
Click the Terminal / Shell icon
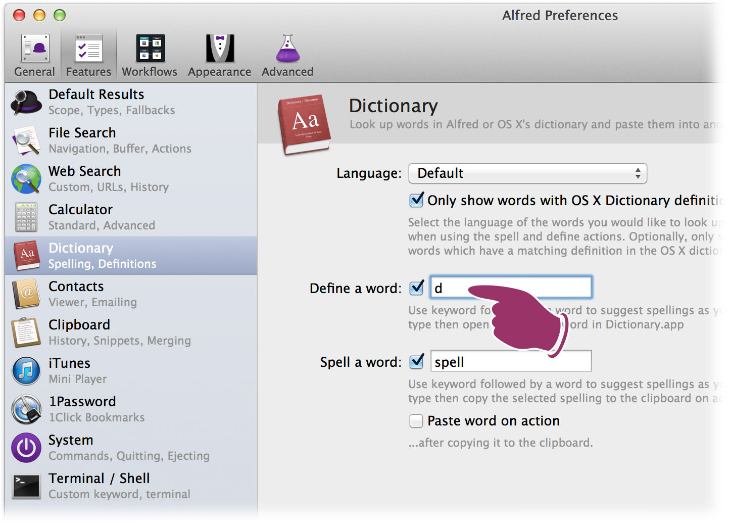[26, 486]
